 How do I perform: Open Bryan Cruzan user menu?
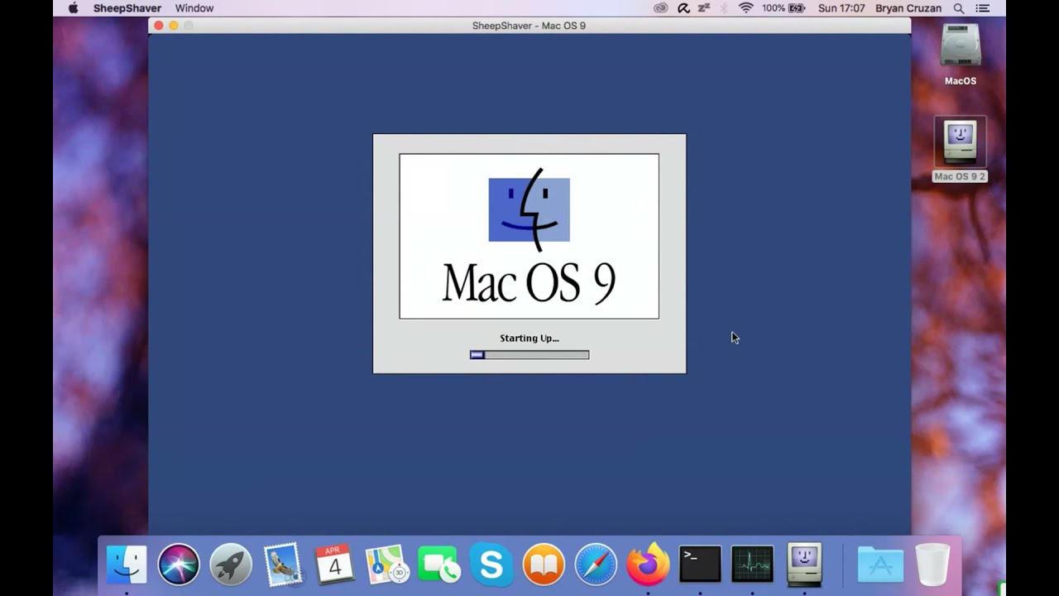908,8
